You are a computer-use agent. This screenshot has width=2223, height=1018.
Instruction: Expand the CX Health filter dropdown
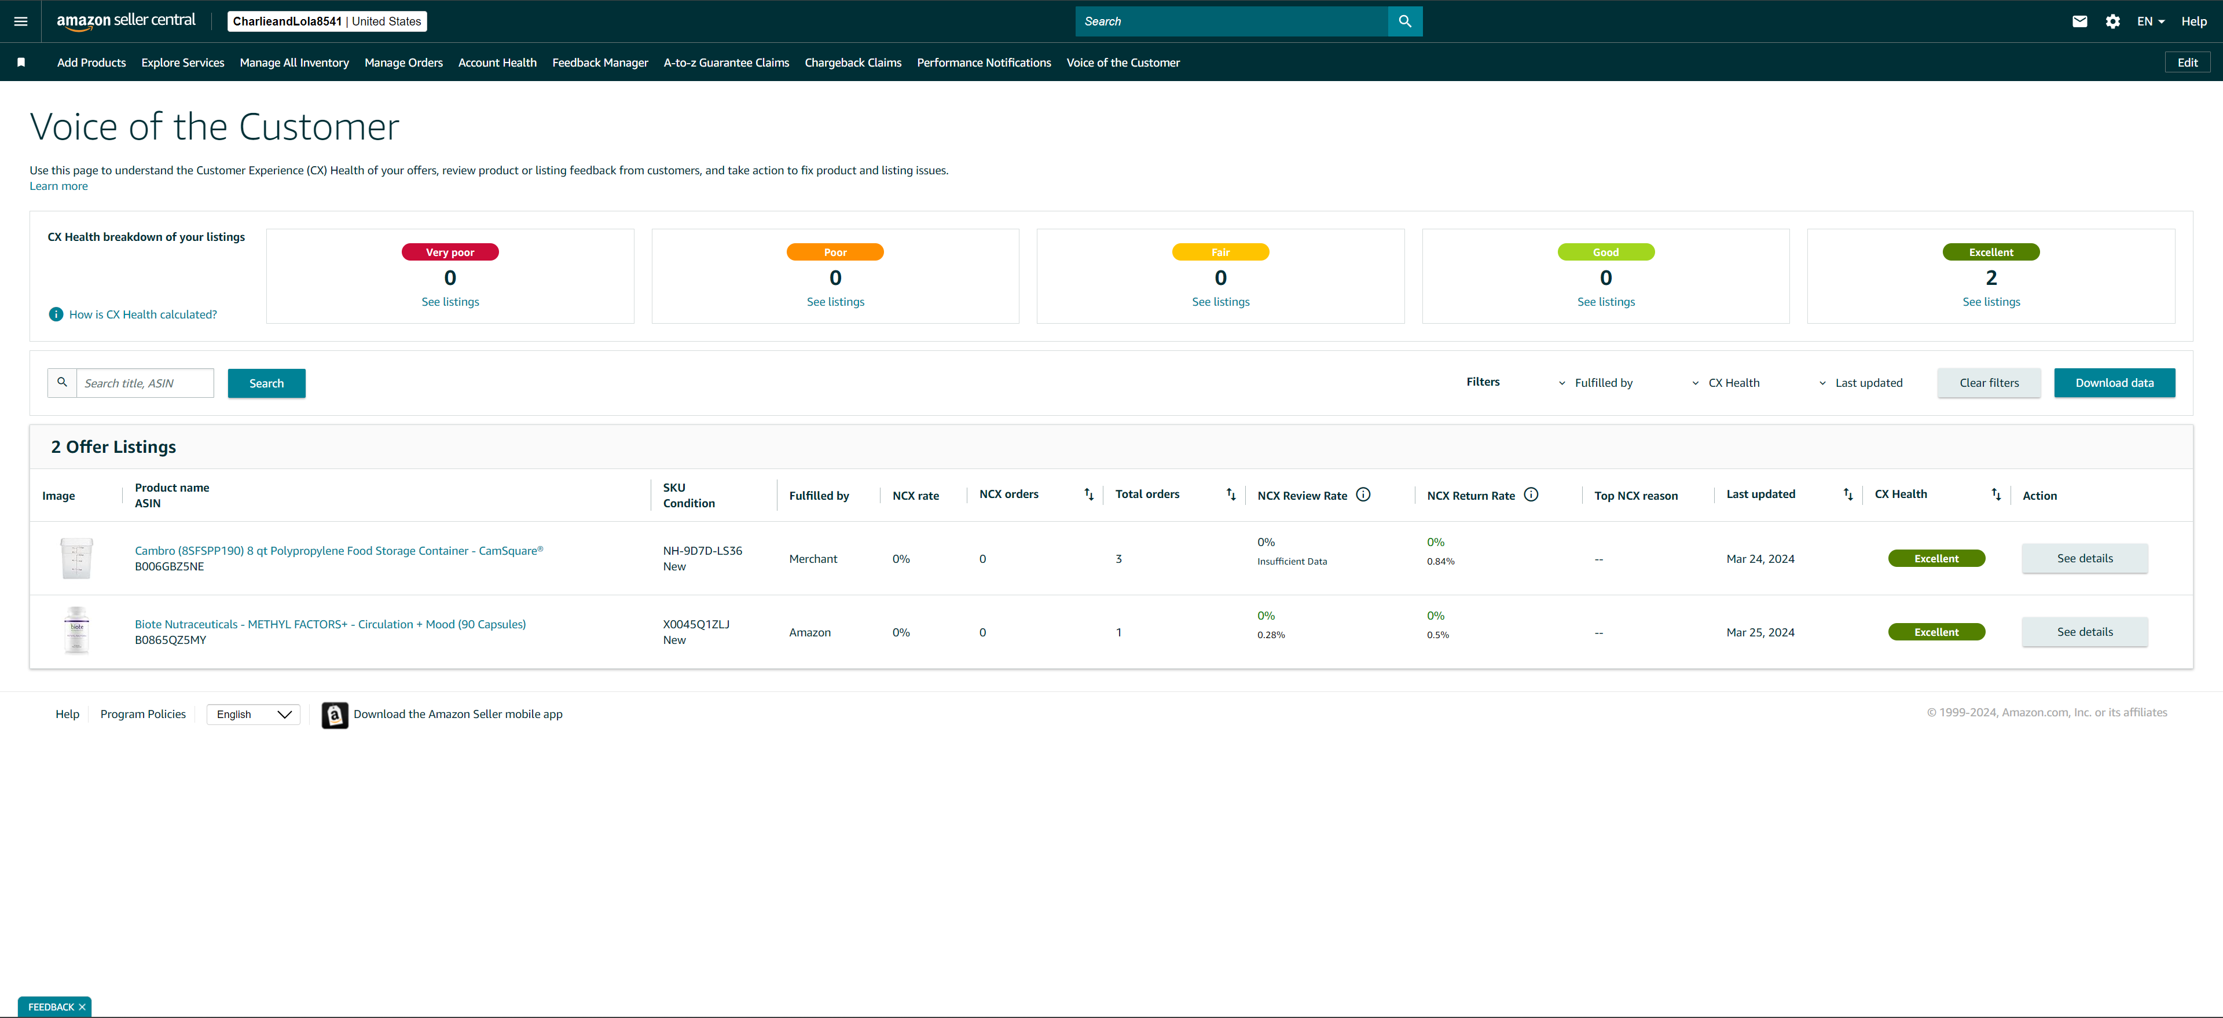(1726, 383)
